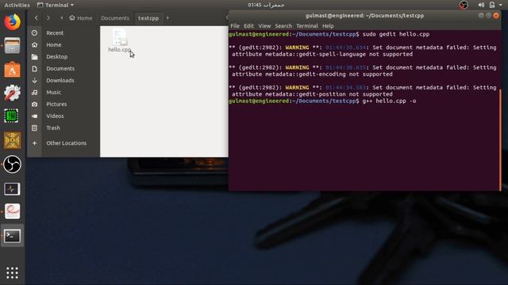This screenshot has height=285, width=508.
Task: Expand the system menu arrow in top bar
Action: pyautogui.click(x=501, y=5)
